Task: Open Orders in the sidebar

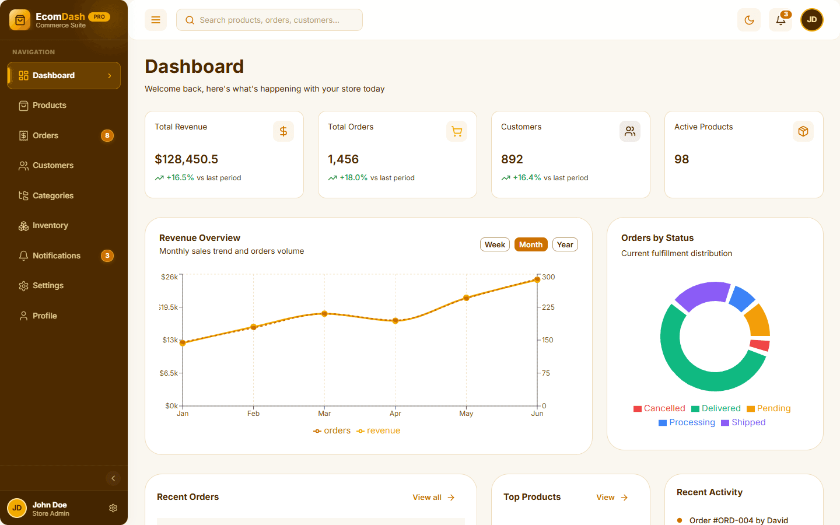Action: 64,135
